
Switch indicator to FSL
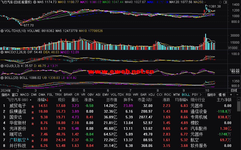click(x=50, y=95)
